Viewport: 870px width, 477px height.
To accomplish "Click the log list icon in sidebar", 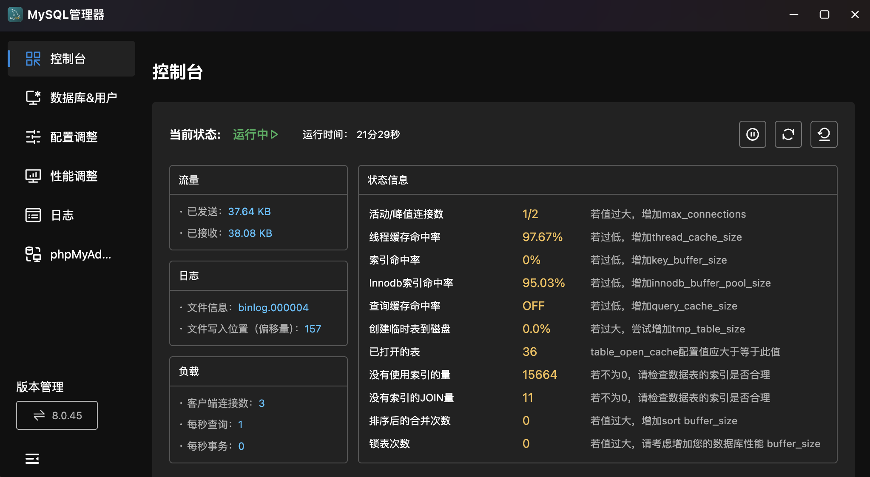I will [x=33, y=215].
